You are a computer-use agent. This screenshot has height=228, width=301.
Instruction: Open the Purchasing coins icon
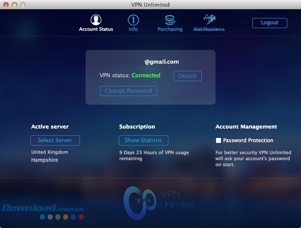[170, 20]
